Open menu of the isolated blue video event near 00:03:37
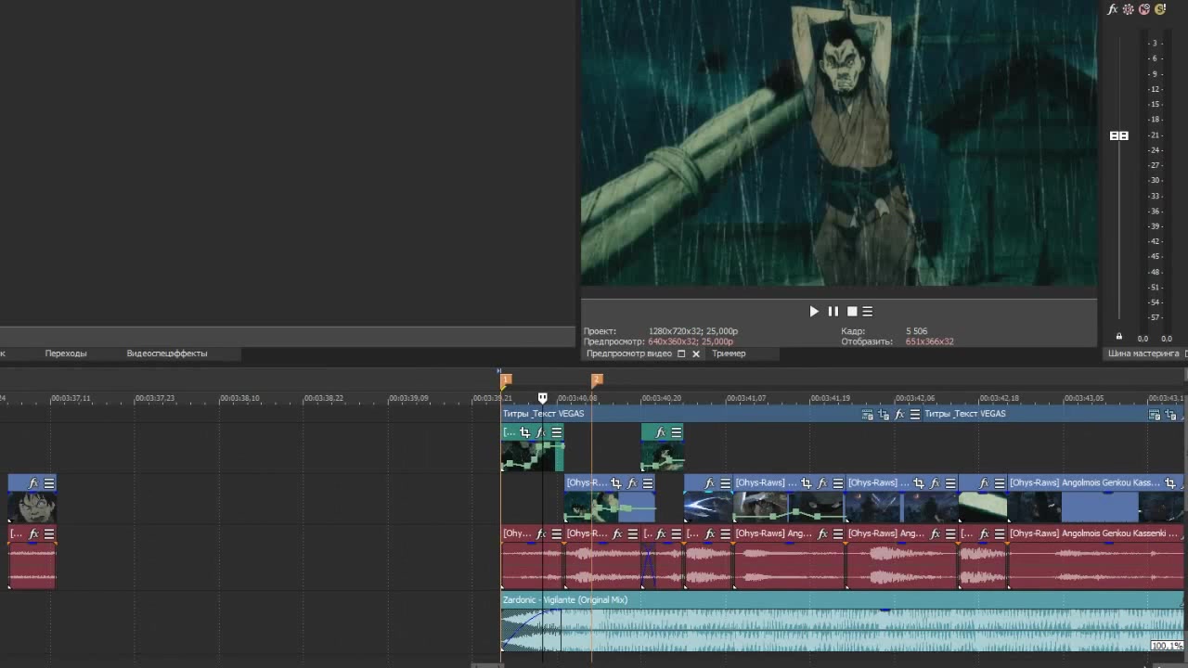Screen dimensions: 1188x668 [49, 483]
